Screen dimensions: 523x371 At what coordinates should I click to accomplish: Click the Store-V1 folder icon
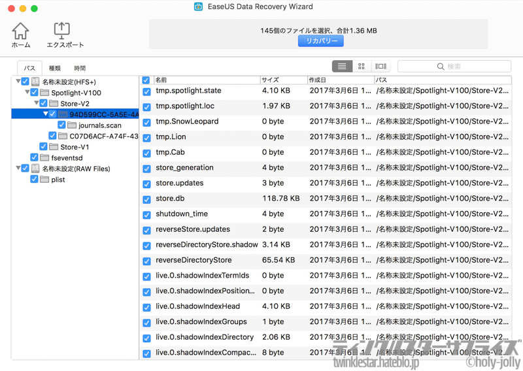[54, 146]
